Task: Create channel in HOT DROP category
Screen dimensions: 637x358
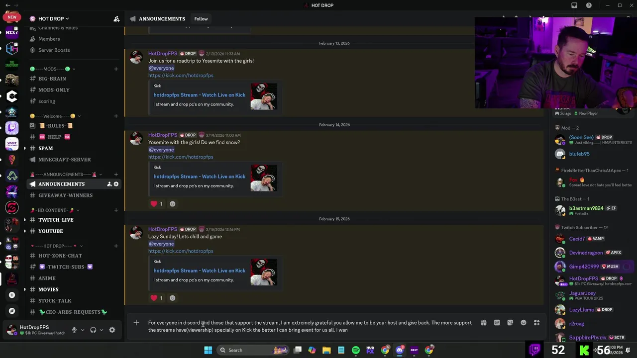Action: coord(116,246)
